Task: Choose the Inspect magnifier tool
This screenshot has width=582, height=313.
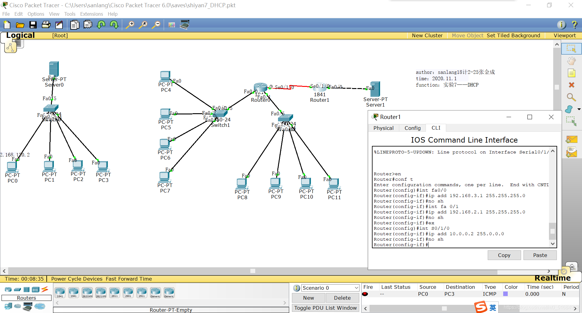Action: tap(571, 97)
